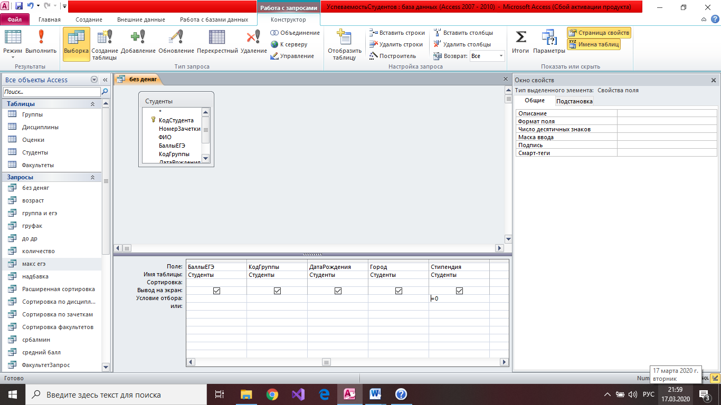Click Удалить строки

[x=396, y=44]
